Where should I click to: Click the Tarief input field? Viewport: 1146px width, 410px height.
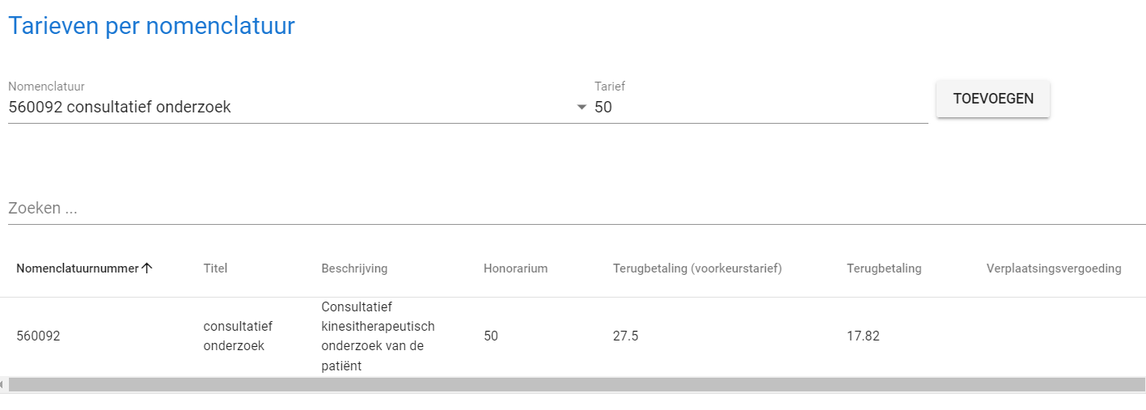pos(760,107)
